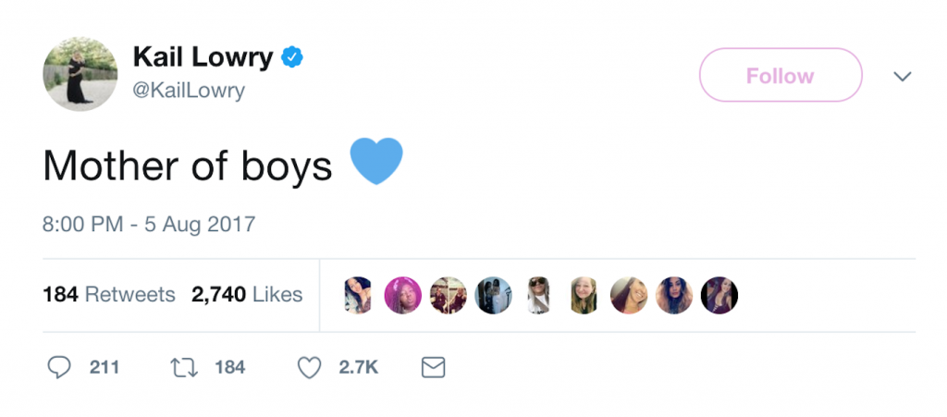Click the "Mother of boys" tweet text

(x=188, y=166)
